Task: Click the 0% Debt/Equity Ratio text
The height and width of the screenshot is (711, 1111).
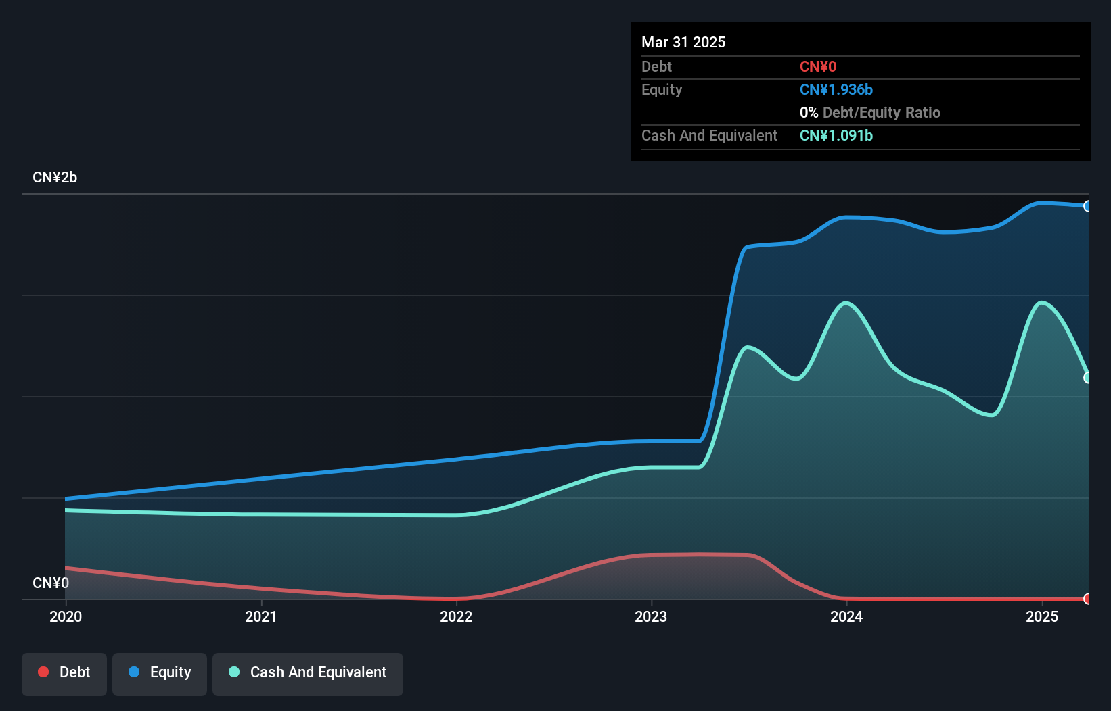Action: (x=870, y=112)
